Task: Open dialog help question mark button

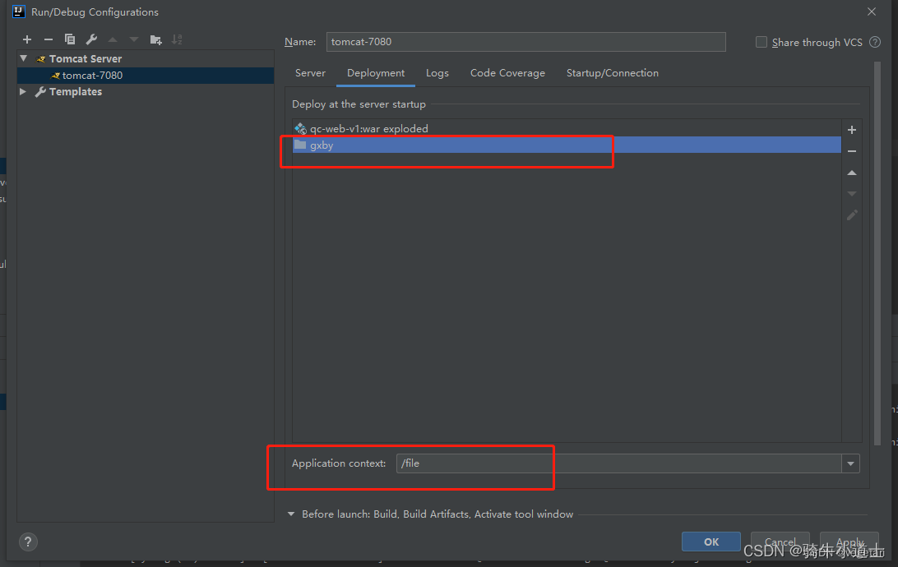Action: click(27, 542)
